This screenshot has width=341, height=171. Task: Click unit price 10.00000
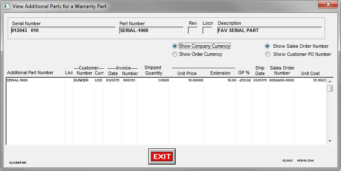pos(196,80)
